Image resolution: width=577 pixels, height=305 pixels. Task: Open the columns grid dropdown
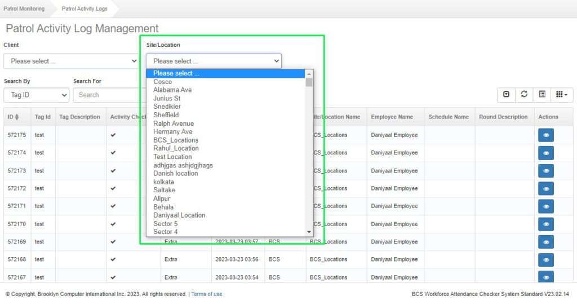click(x=561, y=95)
